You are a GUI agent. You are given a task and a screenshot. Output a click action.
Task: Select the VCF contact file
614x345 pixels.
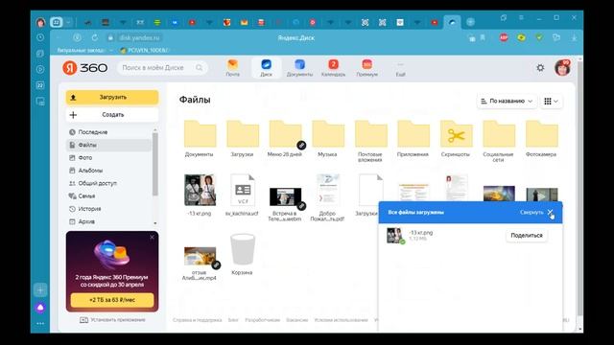click(243, 190)
